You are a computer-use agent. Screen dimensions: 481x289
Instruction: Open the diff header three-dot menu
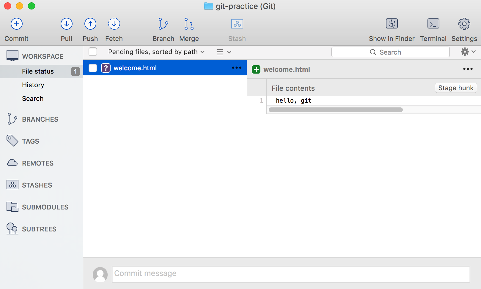coord(468,69)
